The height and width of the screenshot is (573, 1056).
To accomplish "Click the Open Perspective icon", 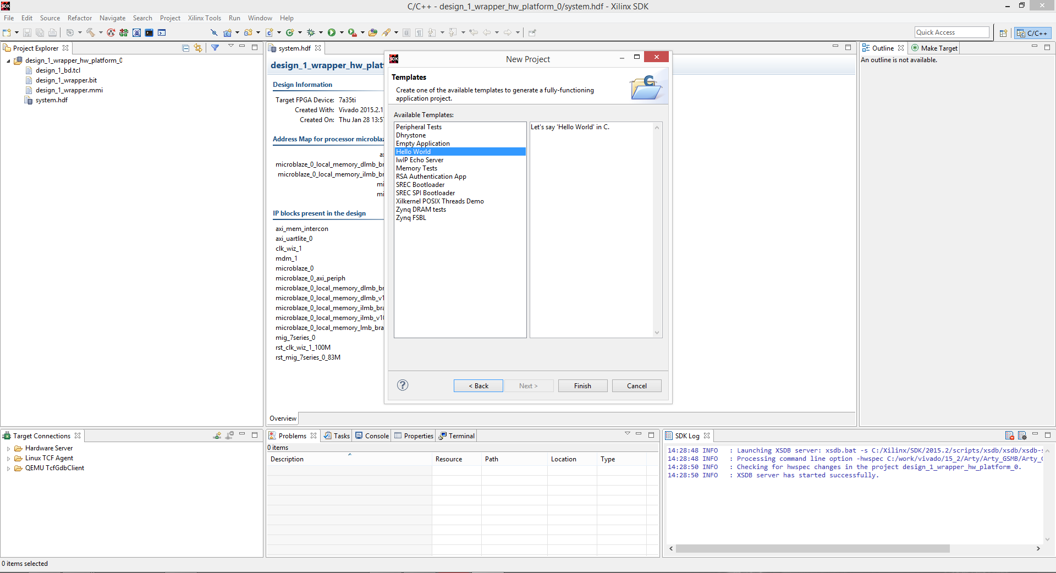I will (x=1003, y=33).
